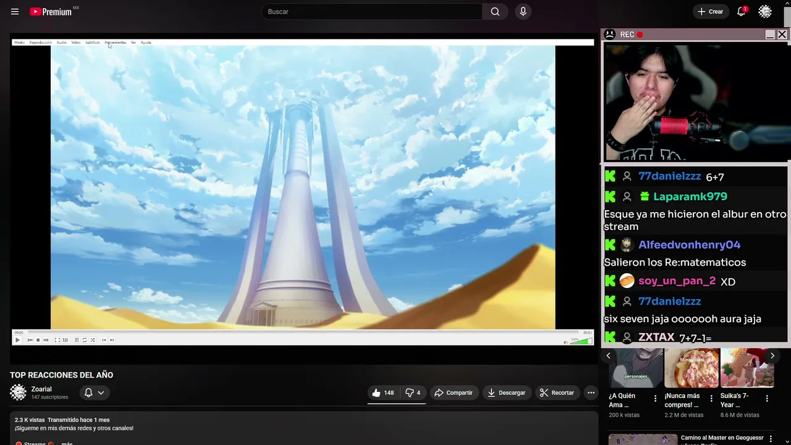This screenshot has width=791, height=445.
Task: Open the Zoarial channel name link
Action: coord(41,389)
